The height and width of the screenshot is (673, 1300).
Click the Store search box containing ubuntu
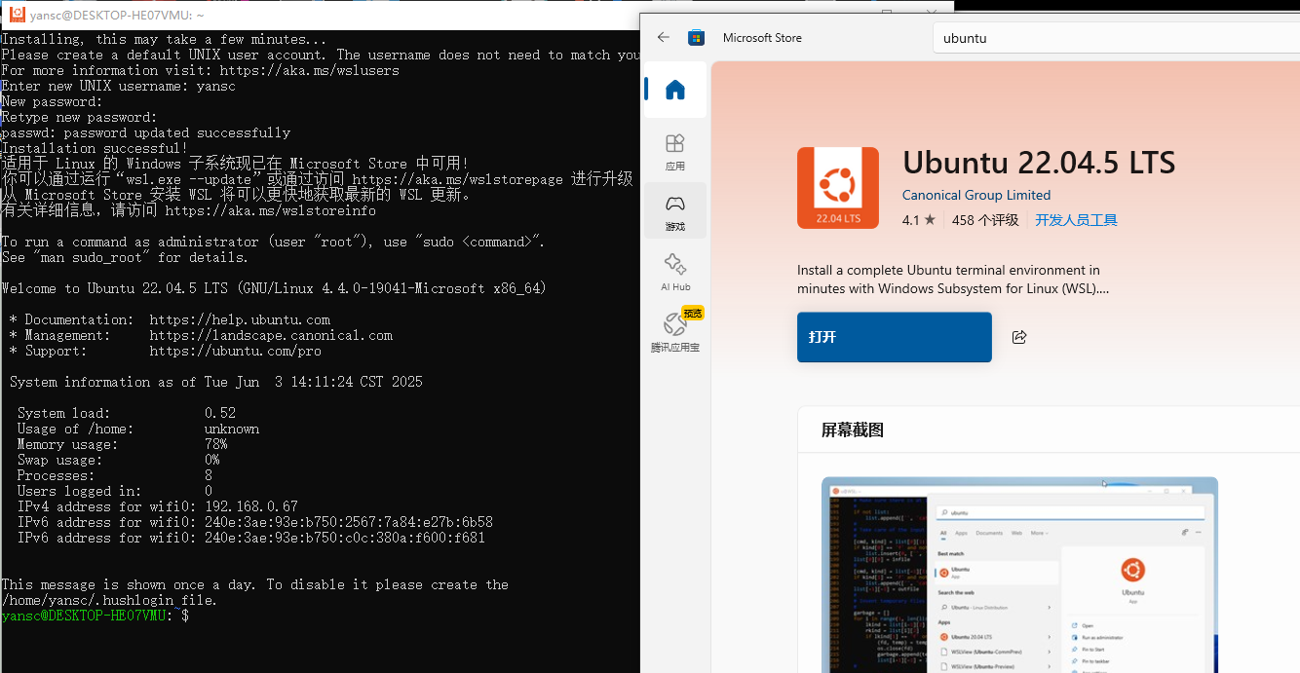tap(1116, 38)
